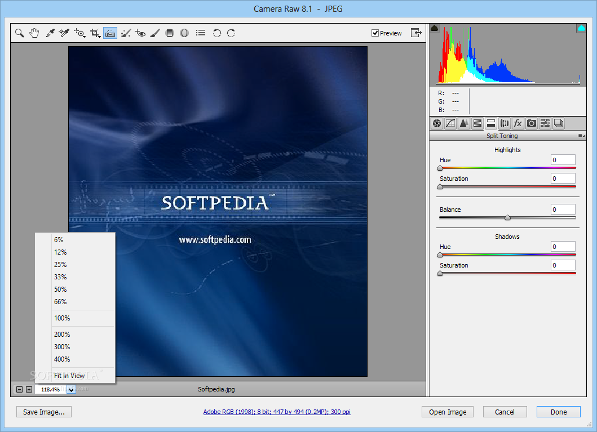
Task: Select the Spot Removal tool
Action: (x=126, y=33)
